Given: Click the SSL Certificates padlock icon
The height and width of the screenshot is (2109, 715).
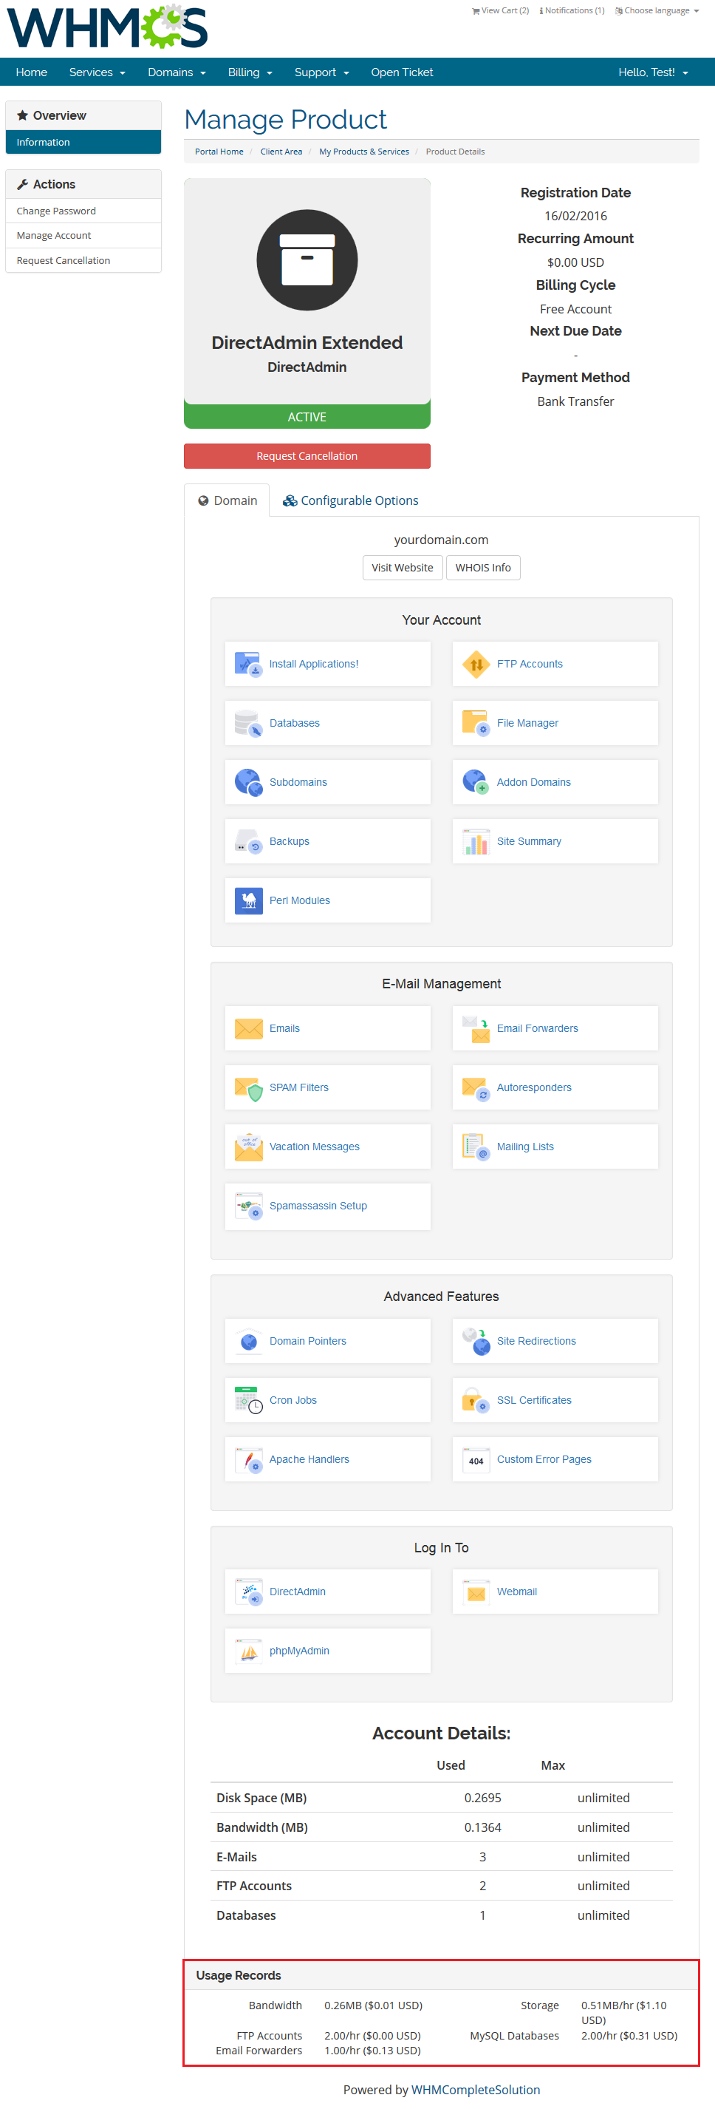Looking at the screenshot, I should [475, 1400].
